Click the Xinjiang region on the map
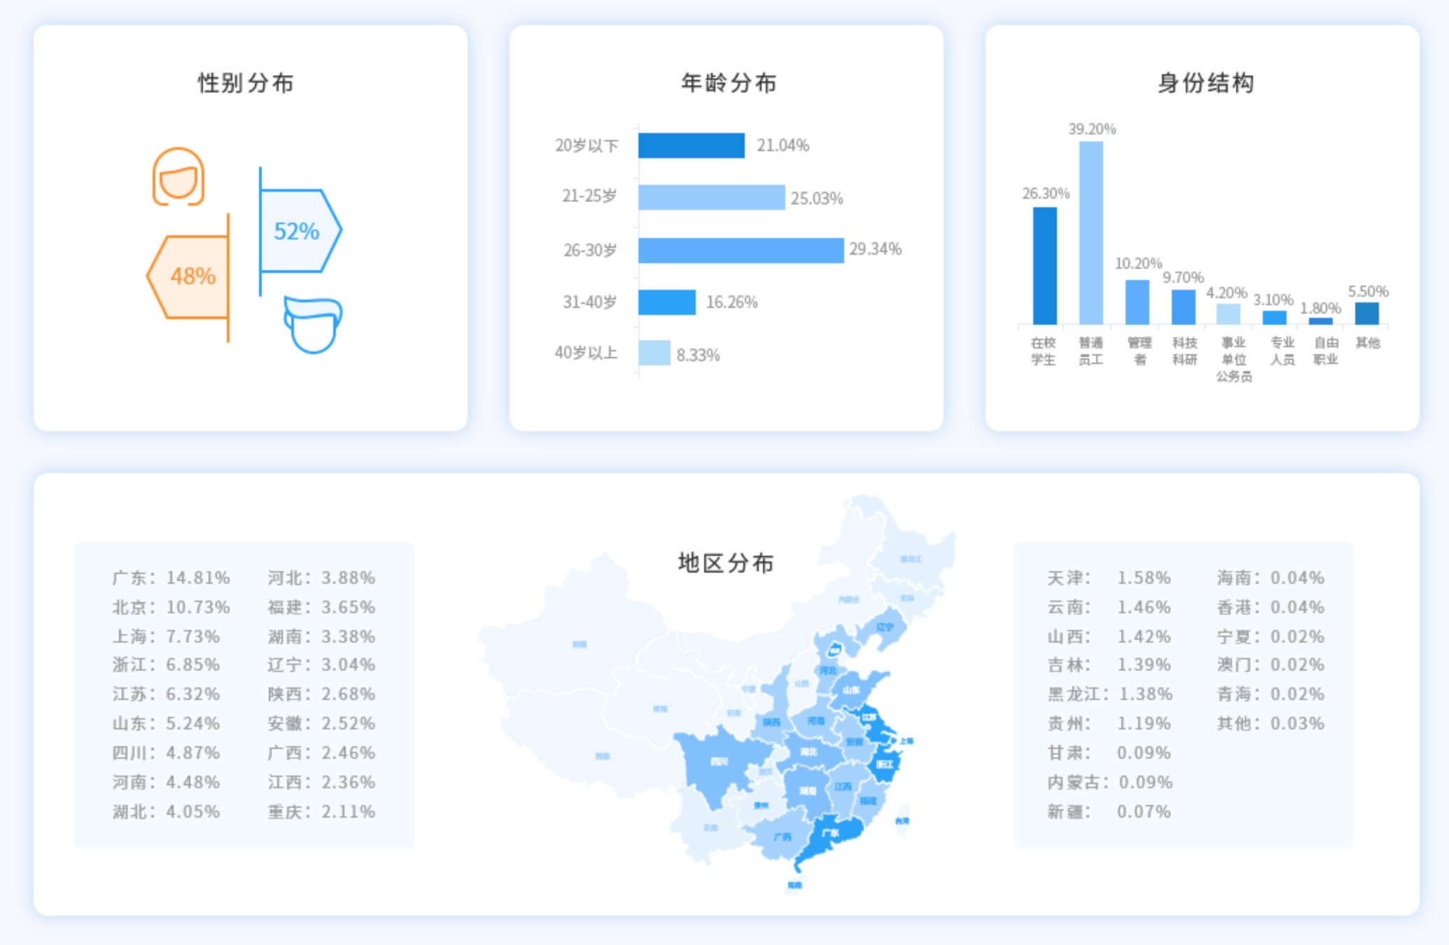The height and width of the screenshot is (945, 1449). pyautogui.click(x=580, y=644)
